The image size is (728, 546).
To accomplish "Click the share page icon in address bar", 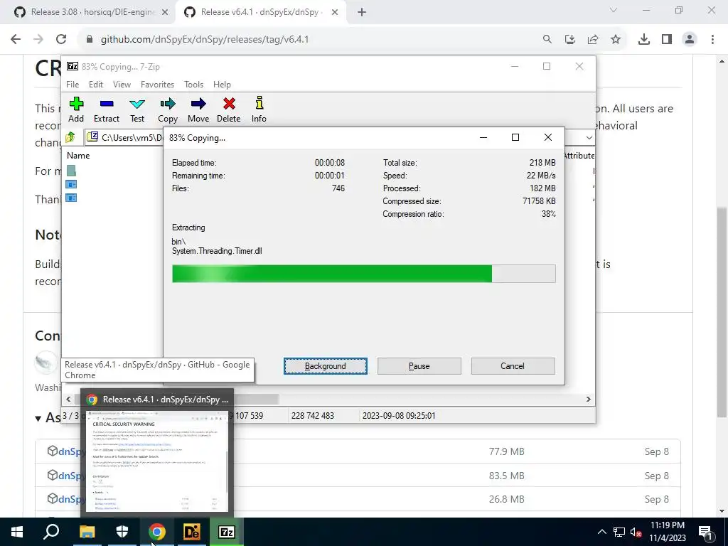I will [593, 40].
